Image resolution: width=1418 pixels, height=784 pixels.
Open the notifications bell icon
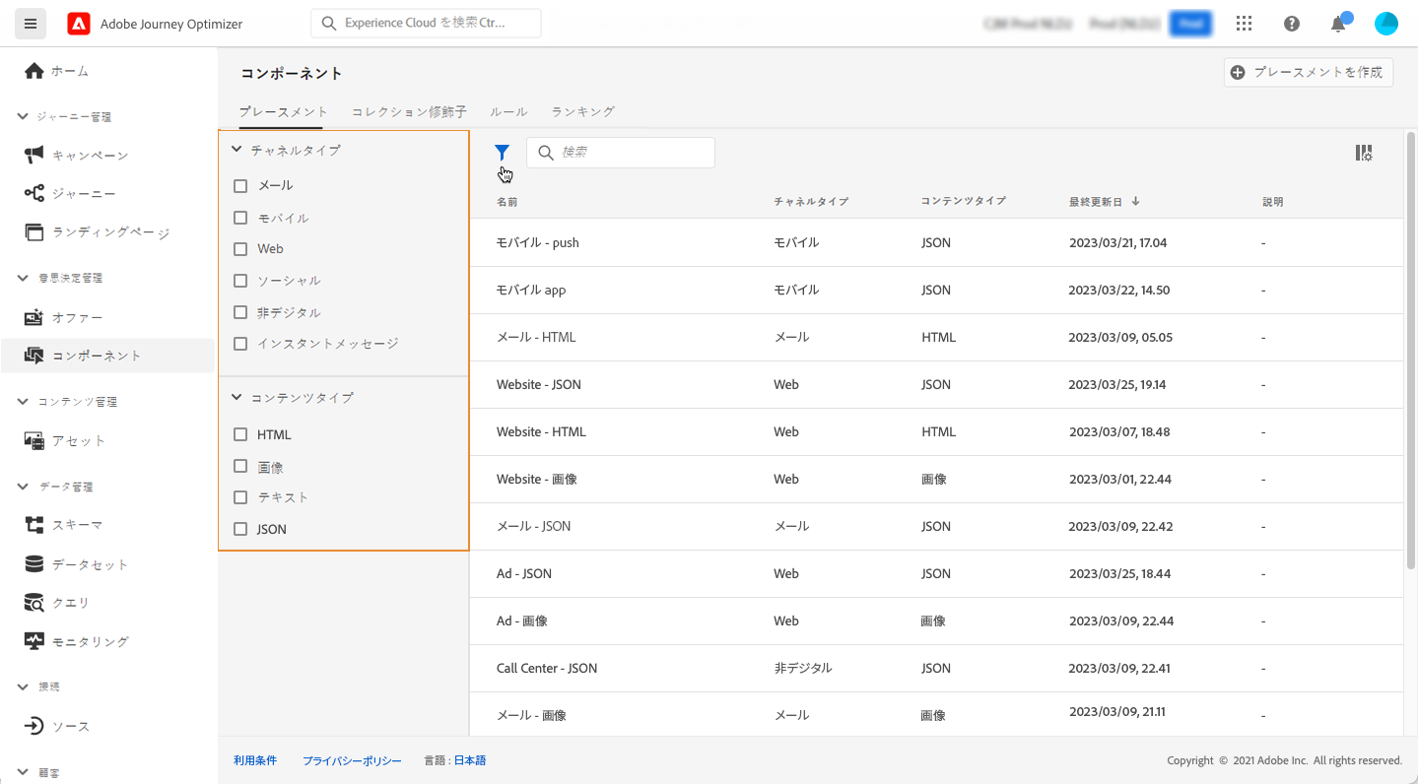[x=1338, y=24]
